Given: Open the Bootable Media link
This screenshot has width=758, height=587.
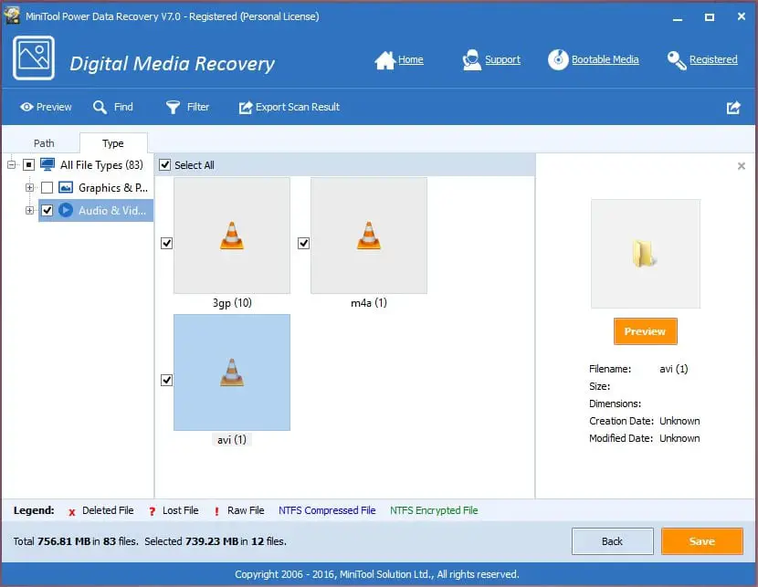Looking at the screenshot, I should point(605,59).
